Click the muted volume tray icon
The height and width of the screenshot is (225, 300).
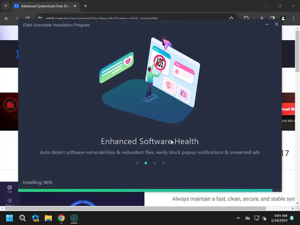[264, 218]
